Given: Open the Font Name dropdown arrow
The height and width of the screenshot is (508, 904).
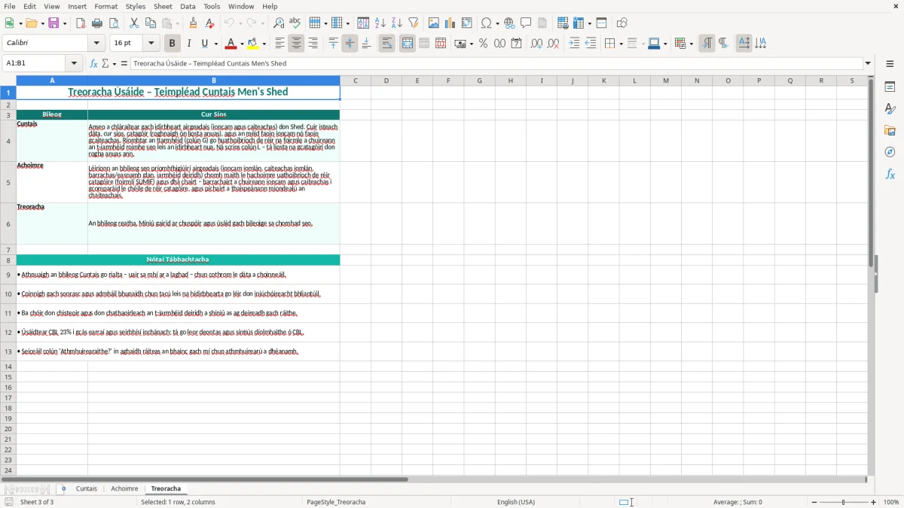Looking at the screenshot, I should [96, 44].
